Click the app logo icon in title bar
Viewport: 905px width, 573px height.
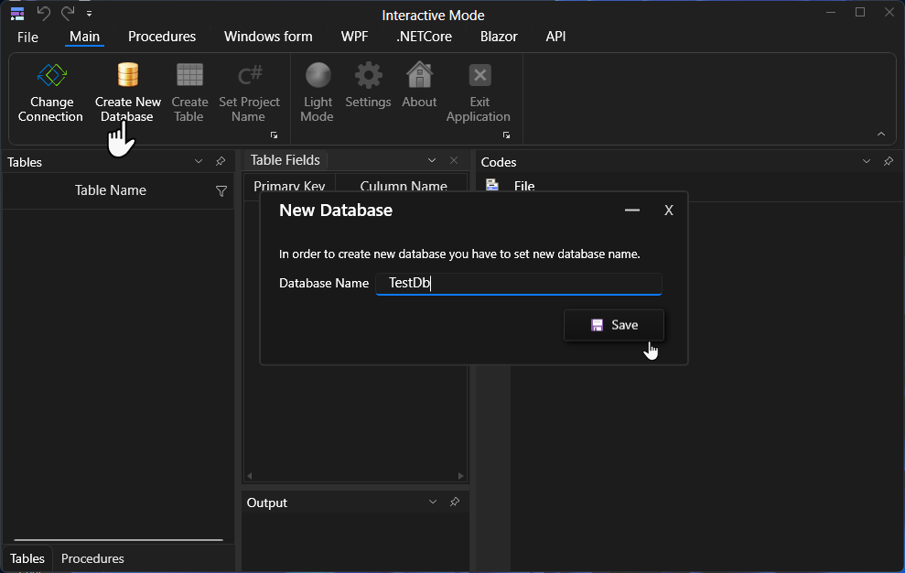(x=17, y=13)
